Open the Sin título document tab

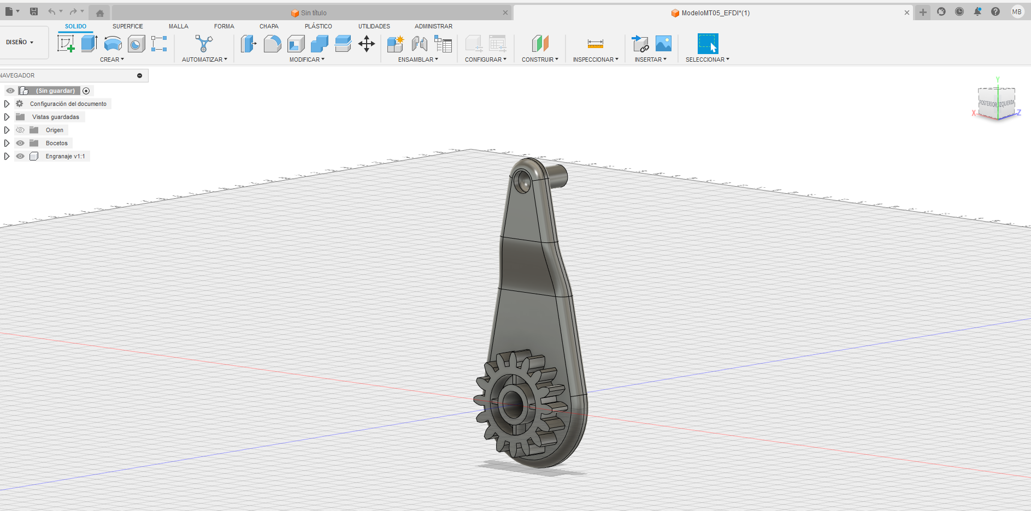pos(313,13)
